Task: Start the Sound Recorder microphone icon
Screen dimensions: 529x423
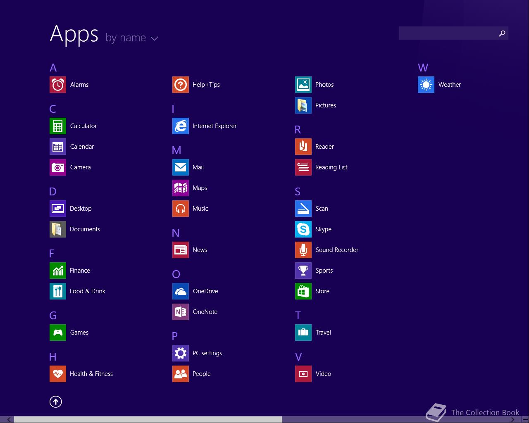Action: click(x=303, y=250)
